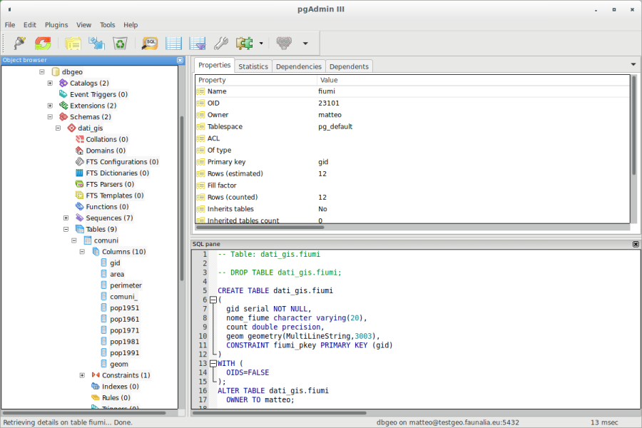Refresh the selected database object
The image size is (642, 428).
click(42, 44)
